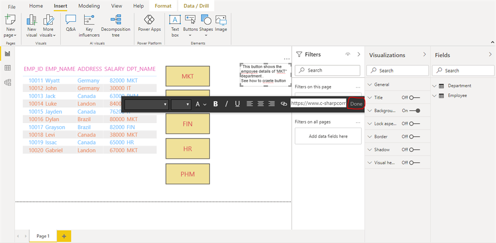Click the Filters search box

pyautogui.click(x=327, y=71)
